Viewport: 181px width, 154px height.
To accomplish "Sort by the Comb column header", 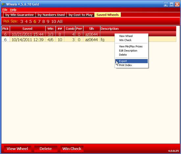I will tap(70, 29).
